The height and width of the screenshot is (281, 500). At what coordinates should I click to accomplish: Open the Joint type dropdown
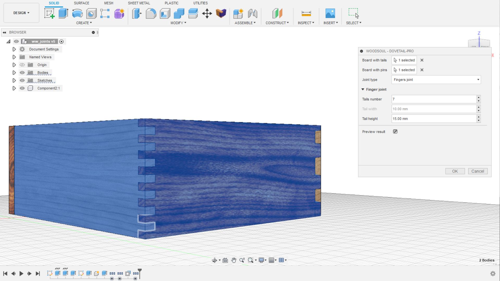point(436,80)
